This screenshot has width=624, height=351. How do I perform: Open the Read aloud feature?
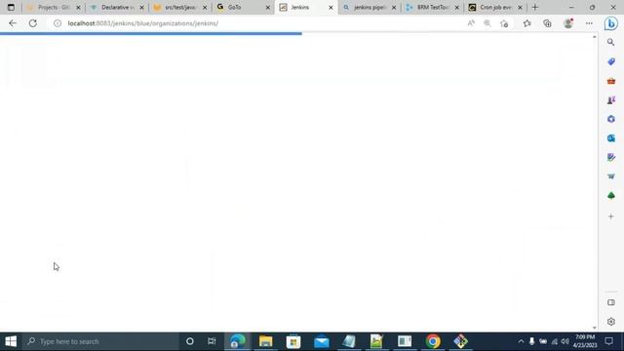471,23
